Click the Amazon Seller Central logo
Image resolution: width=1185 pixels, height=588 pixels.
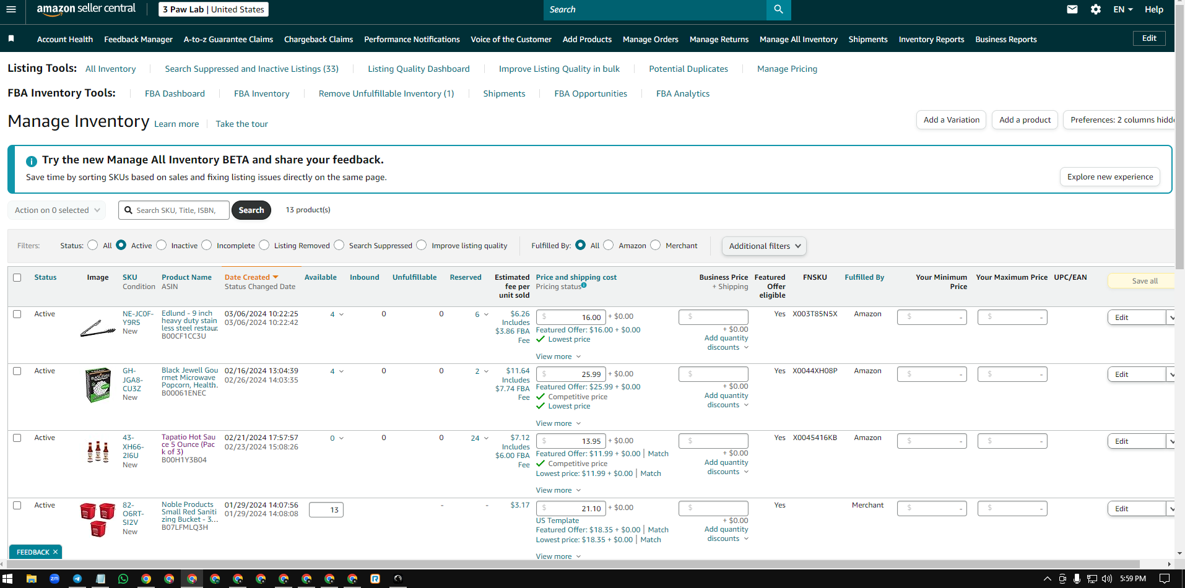tap(86, 9)
